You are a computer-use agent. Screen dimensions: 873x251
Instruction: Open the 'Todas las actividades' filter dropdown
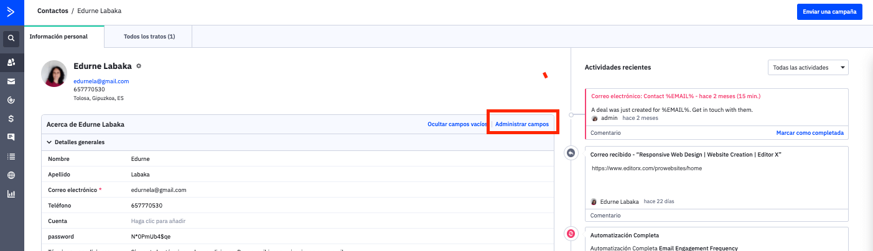808,67
